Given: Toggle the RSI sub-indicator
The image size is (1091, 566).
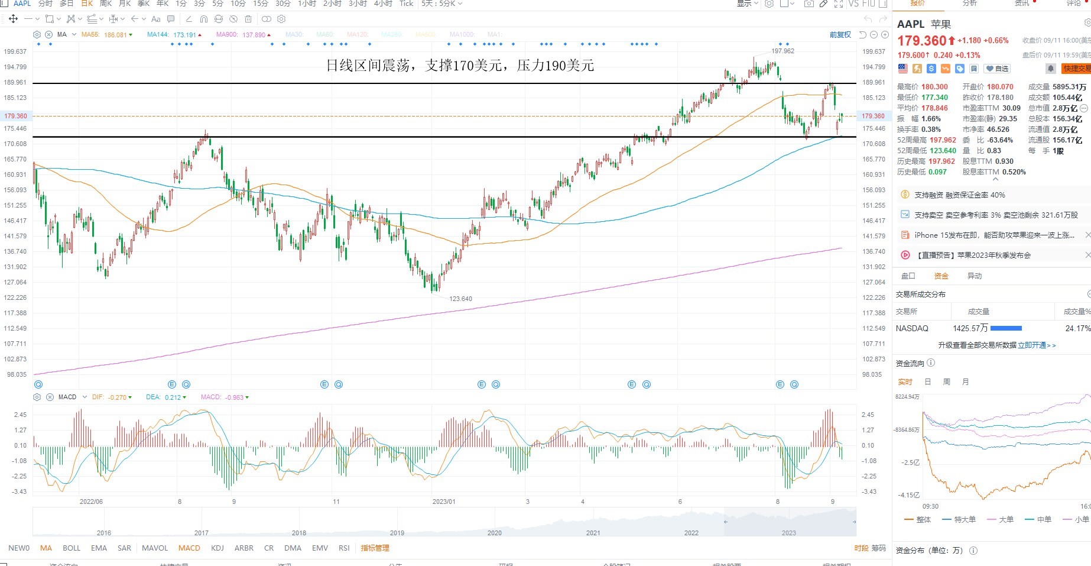Looking at the screenshot, I should (x=344, y=548).
